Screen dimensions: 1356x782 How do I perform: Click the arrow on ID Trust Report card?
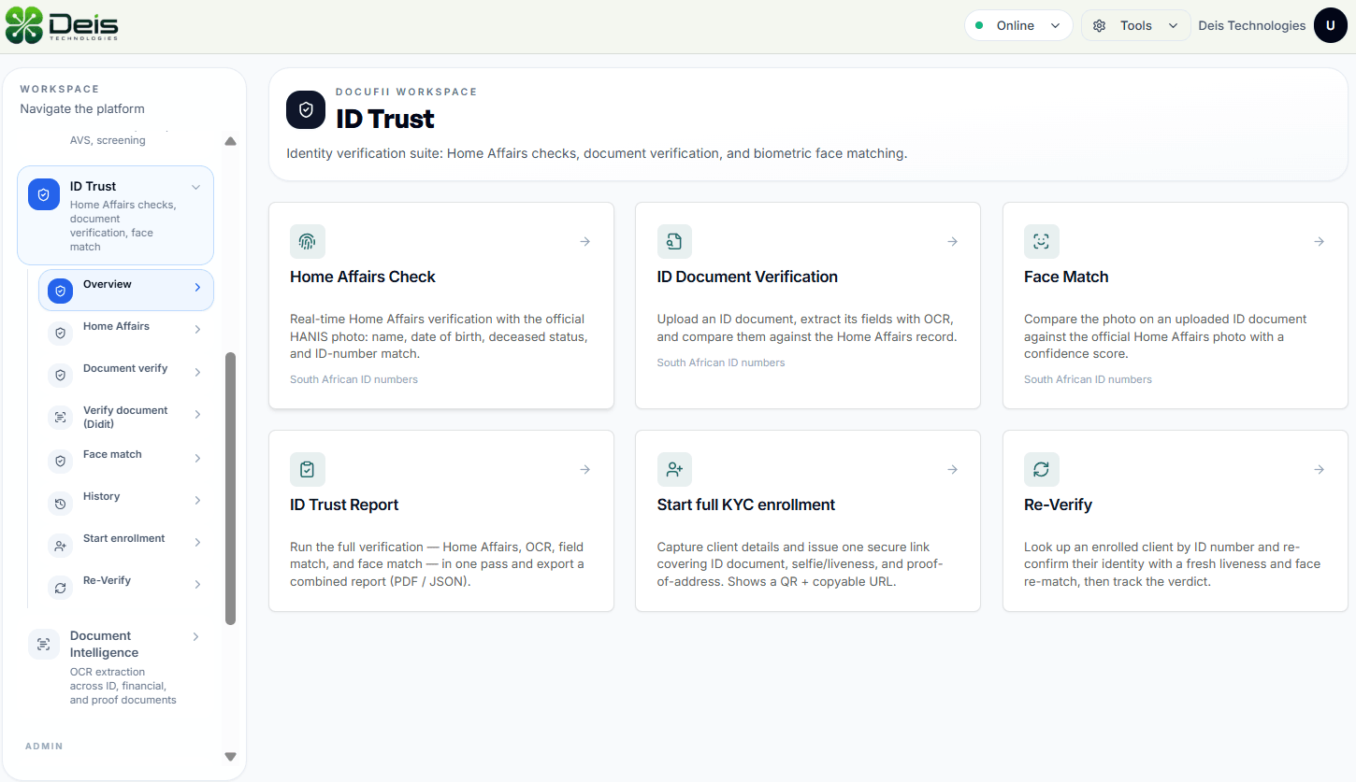(584, 469)
